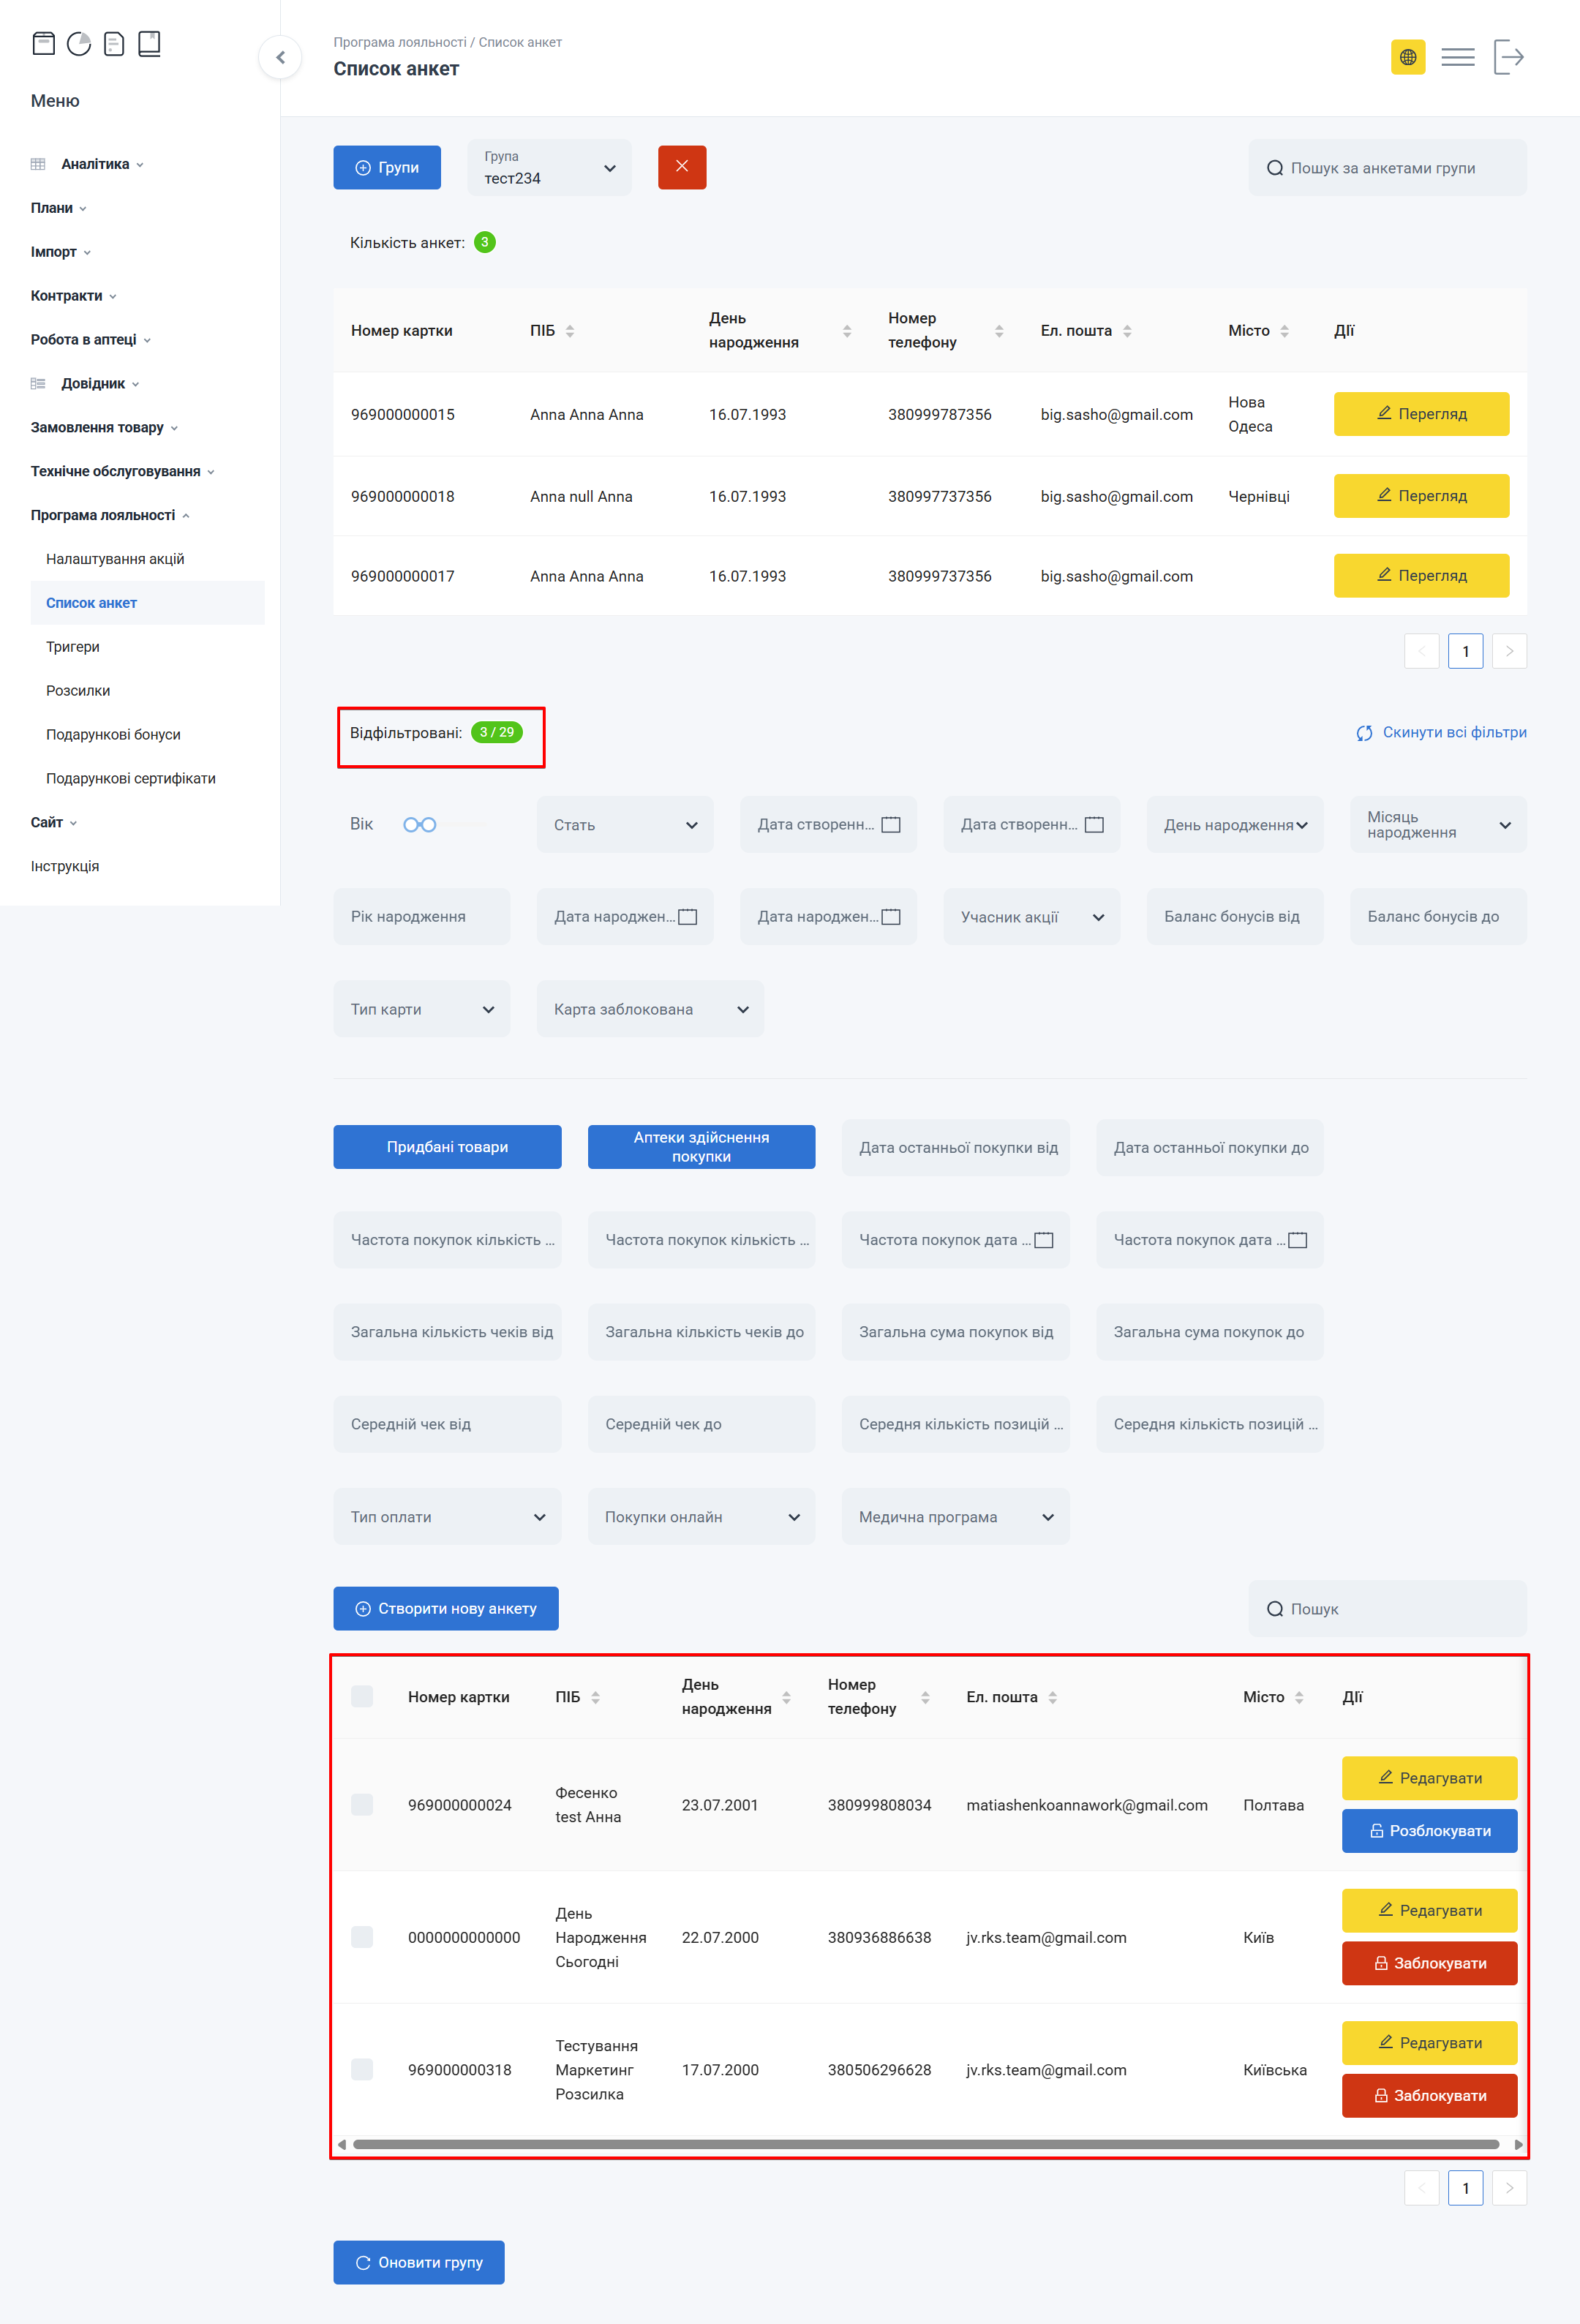Open the Стать filter dropdown
Image resolution: width=1580 pixels, height=2324 pixels.
coord(625,824)
